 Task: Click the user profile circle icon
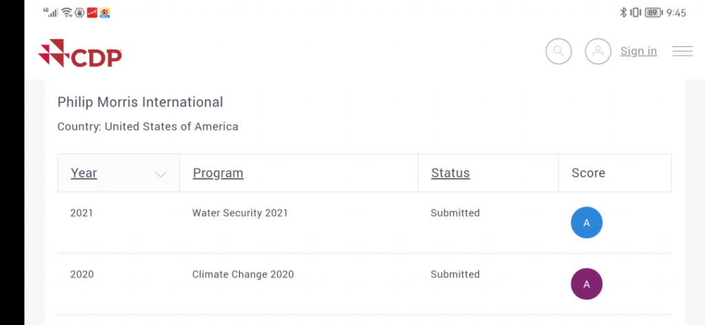[598, 51]
